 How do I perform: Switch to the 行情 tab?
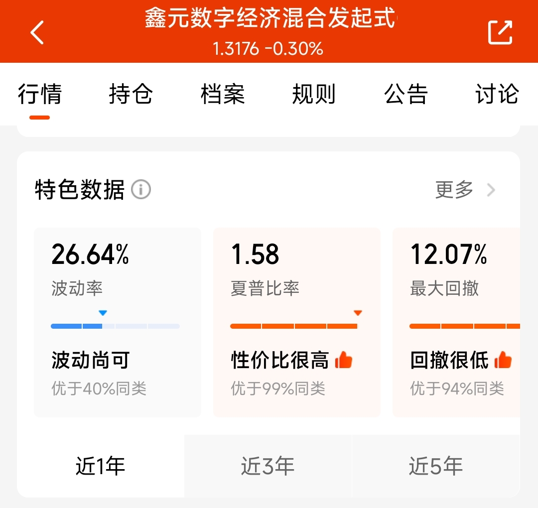(40, 94)
